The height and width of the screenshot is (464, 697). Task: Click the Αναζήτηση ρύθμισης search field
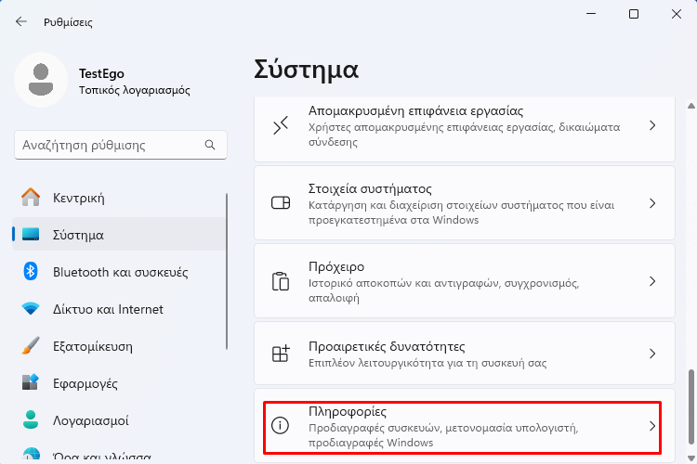[121, 145]
